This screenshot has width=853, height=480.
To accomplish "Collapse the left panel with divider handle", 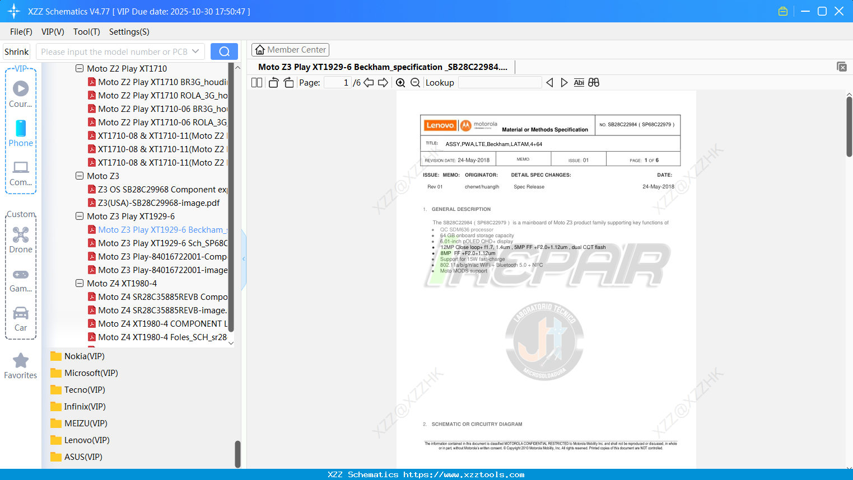I will click(244, 259).
